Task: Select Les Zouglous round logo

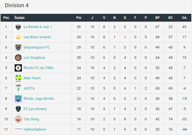Action: click(18, 57)
